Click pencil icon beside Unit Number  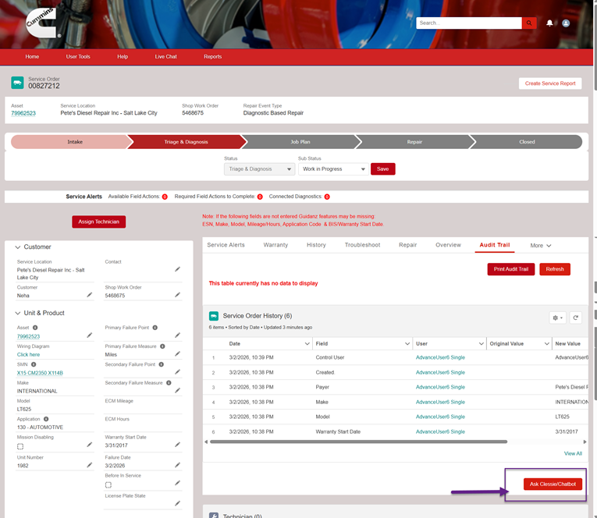(89, 466)
